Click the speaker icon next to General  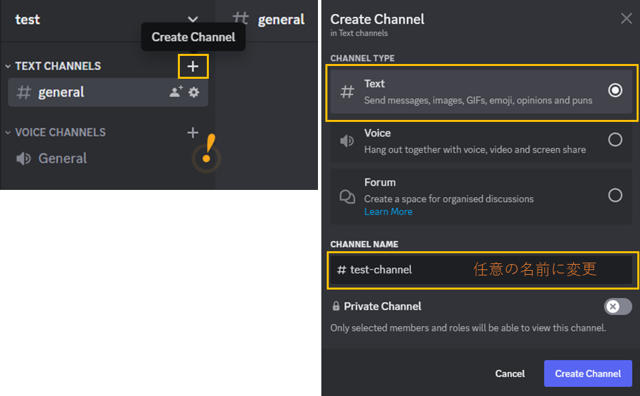24,158
